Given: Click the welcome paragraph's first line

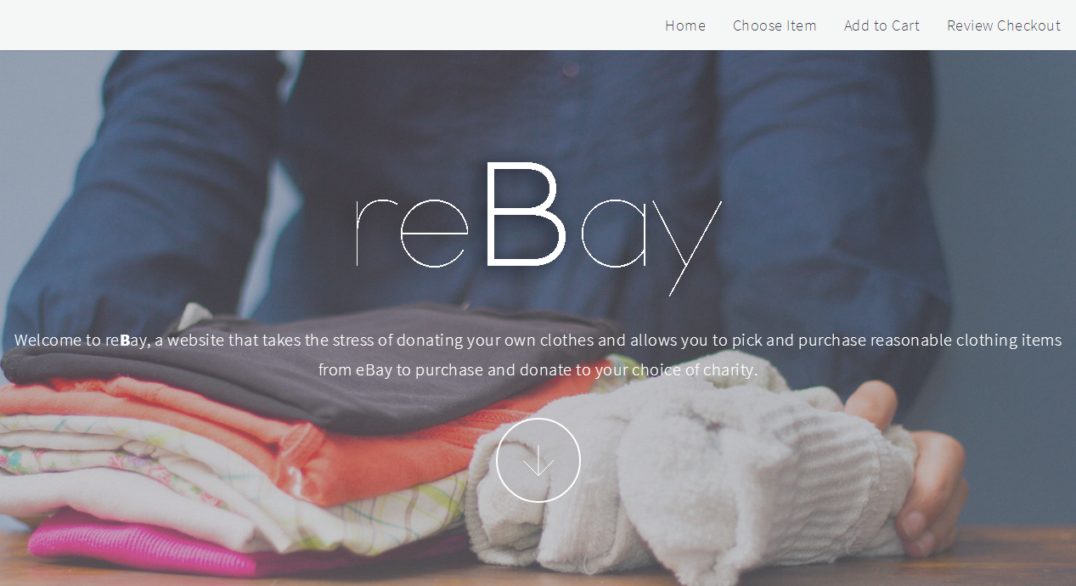Looking at the screenshot, I should [x=538, y=340].
